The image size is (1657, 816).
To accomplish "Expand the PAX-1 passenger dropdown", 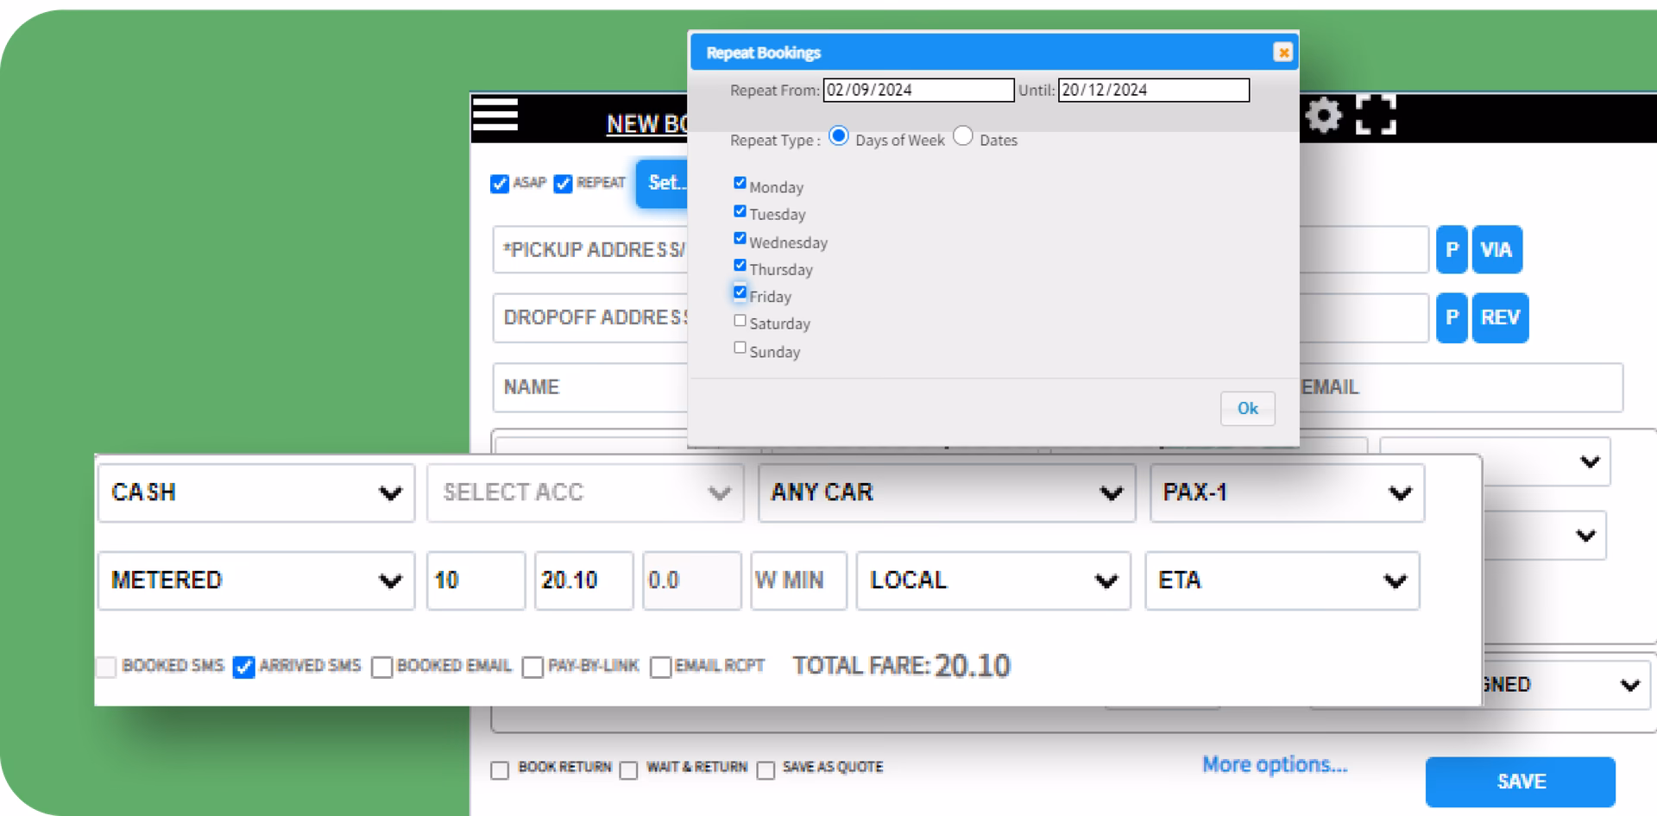I will click(1286, 493).
